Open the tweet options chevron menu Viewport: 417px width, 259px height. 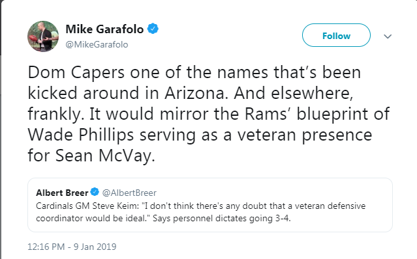pyautogui.click(x=388, y=36)
